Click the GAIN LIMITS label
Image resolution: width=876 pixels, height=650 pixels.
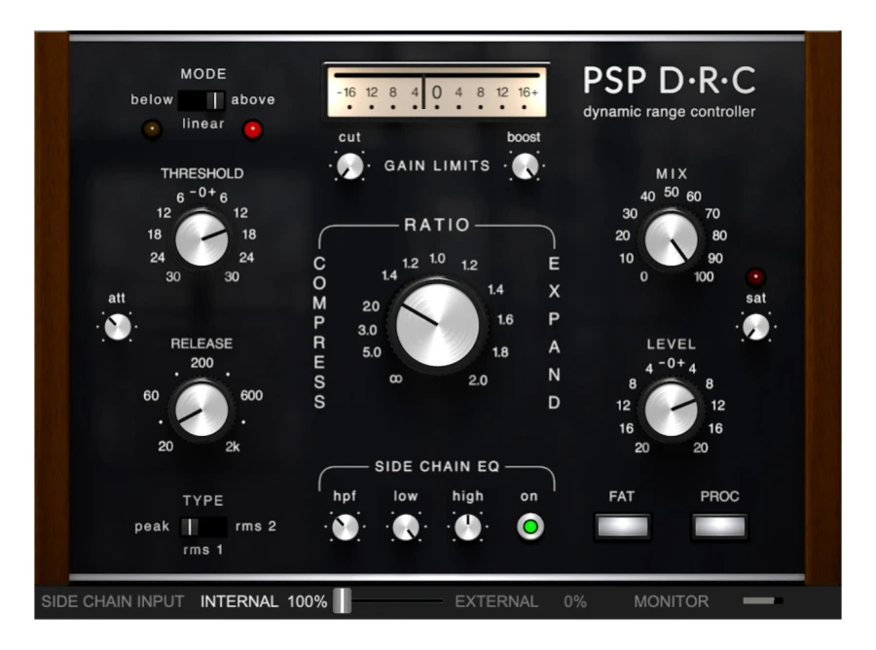pos(437,165)
